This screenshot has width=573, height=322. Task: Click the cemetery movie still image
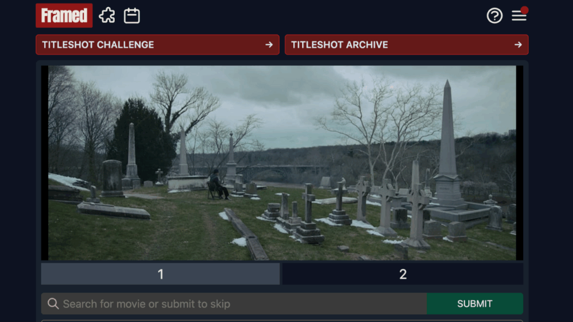click(282, 163)
